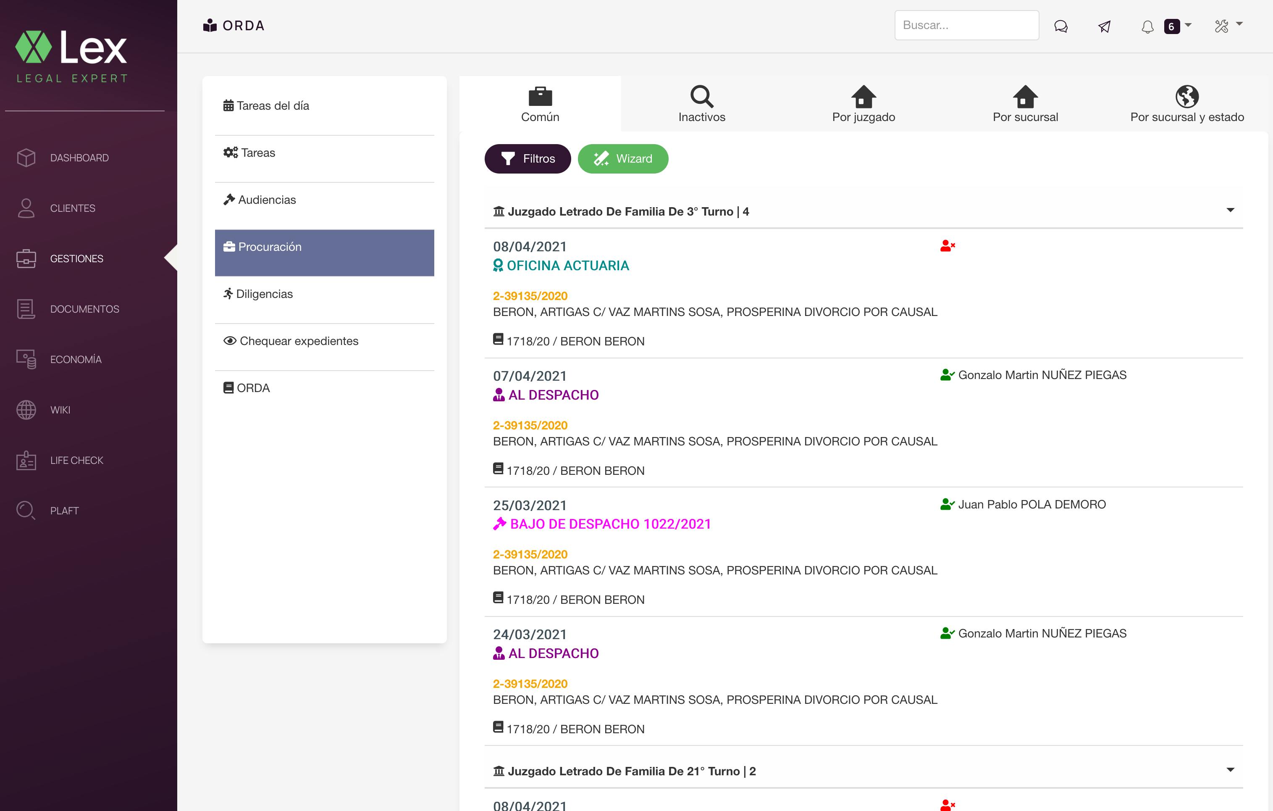Click the Buscar search field
This screenshot has width=1273, height=811.
coord(966,25)
